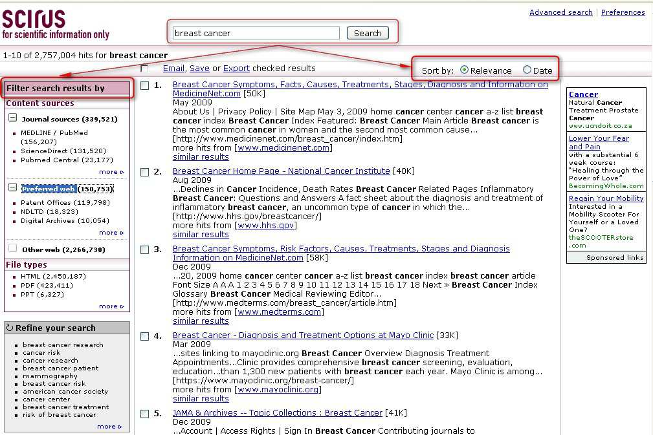The image size is (653, 435).
Task: Click the breast cancer search field
Action: click(256, 33)
